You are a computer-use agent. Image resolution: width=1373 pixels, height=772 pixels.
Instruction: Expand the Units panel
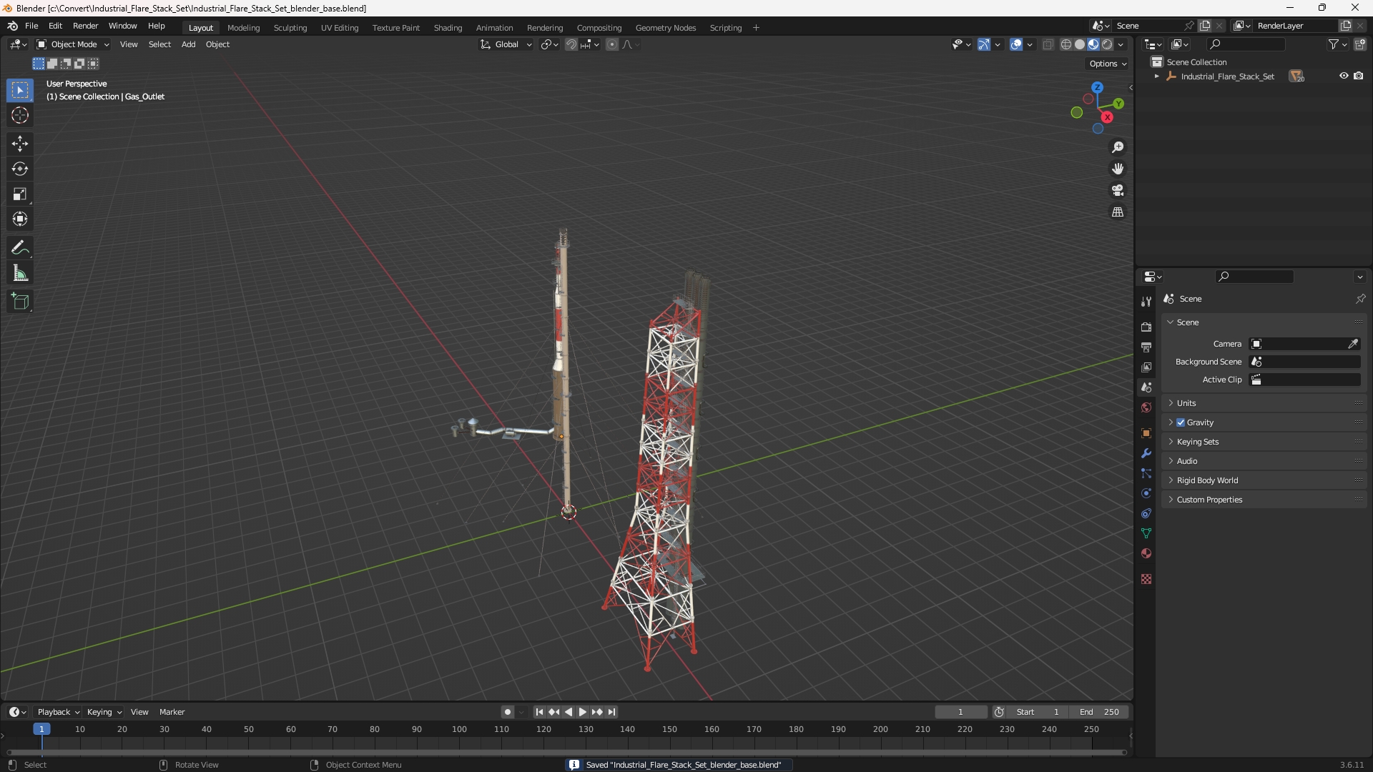click(x=1186, y=403)
